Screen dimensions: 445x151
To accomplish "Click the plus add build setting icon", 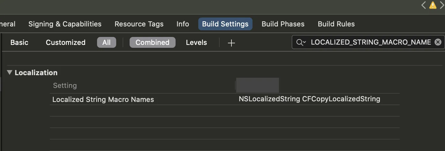I will point(231,43).
